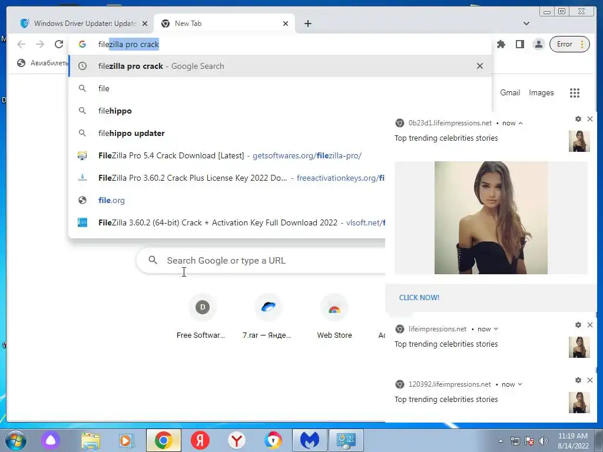Switch to Chrome in the taskbar
Viewport: 603px width, 452px height.
(x=164, y=440)
